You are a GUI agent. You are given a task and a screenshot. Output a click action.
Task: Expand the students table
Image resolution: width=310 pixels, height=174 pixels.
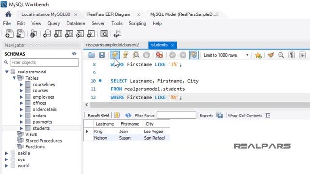pos(21,128)
